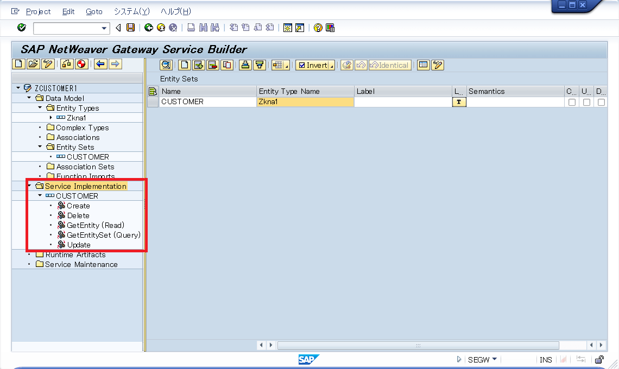Collapse the Entity Sets folder

pyautogui.click(x=40, y=147)
